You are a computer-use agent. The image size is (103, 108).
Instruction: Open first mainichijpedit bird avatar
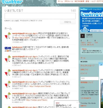click(x=8, y=36)
